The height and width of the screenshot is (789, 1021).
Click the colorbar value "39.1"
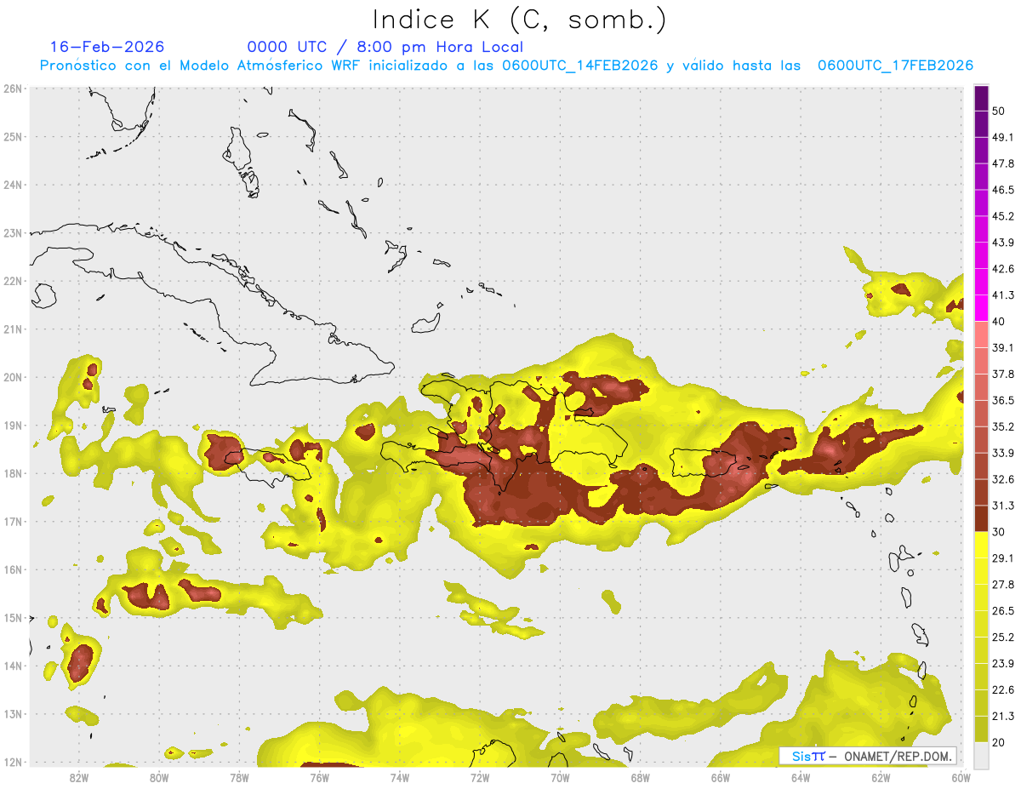(x=1003, y=347)
